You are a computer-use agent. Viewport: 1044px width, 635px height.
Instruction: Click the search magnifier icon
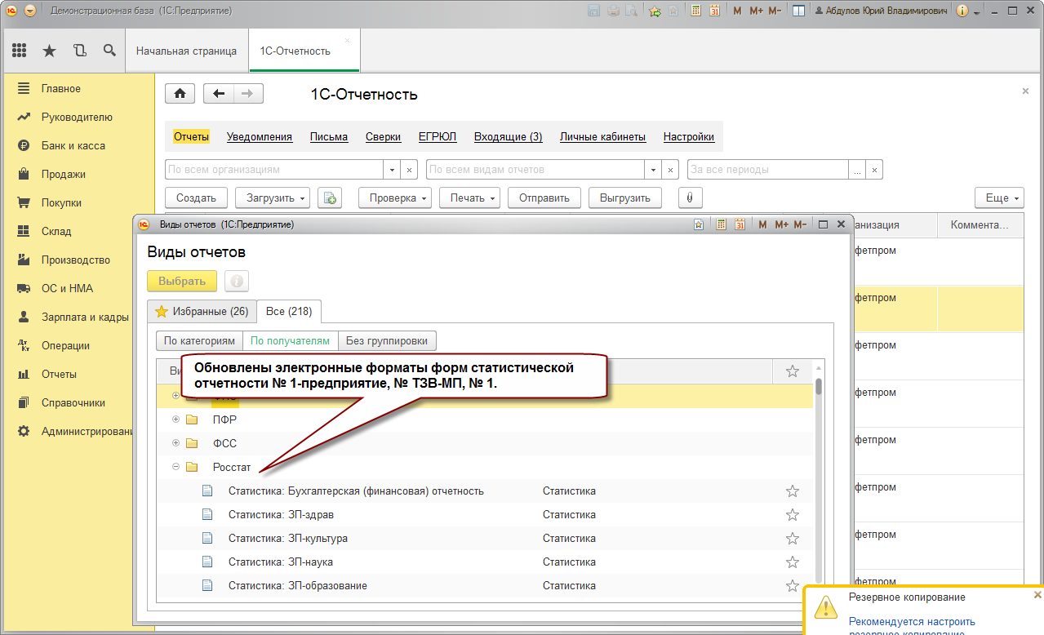109,51
